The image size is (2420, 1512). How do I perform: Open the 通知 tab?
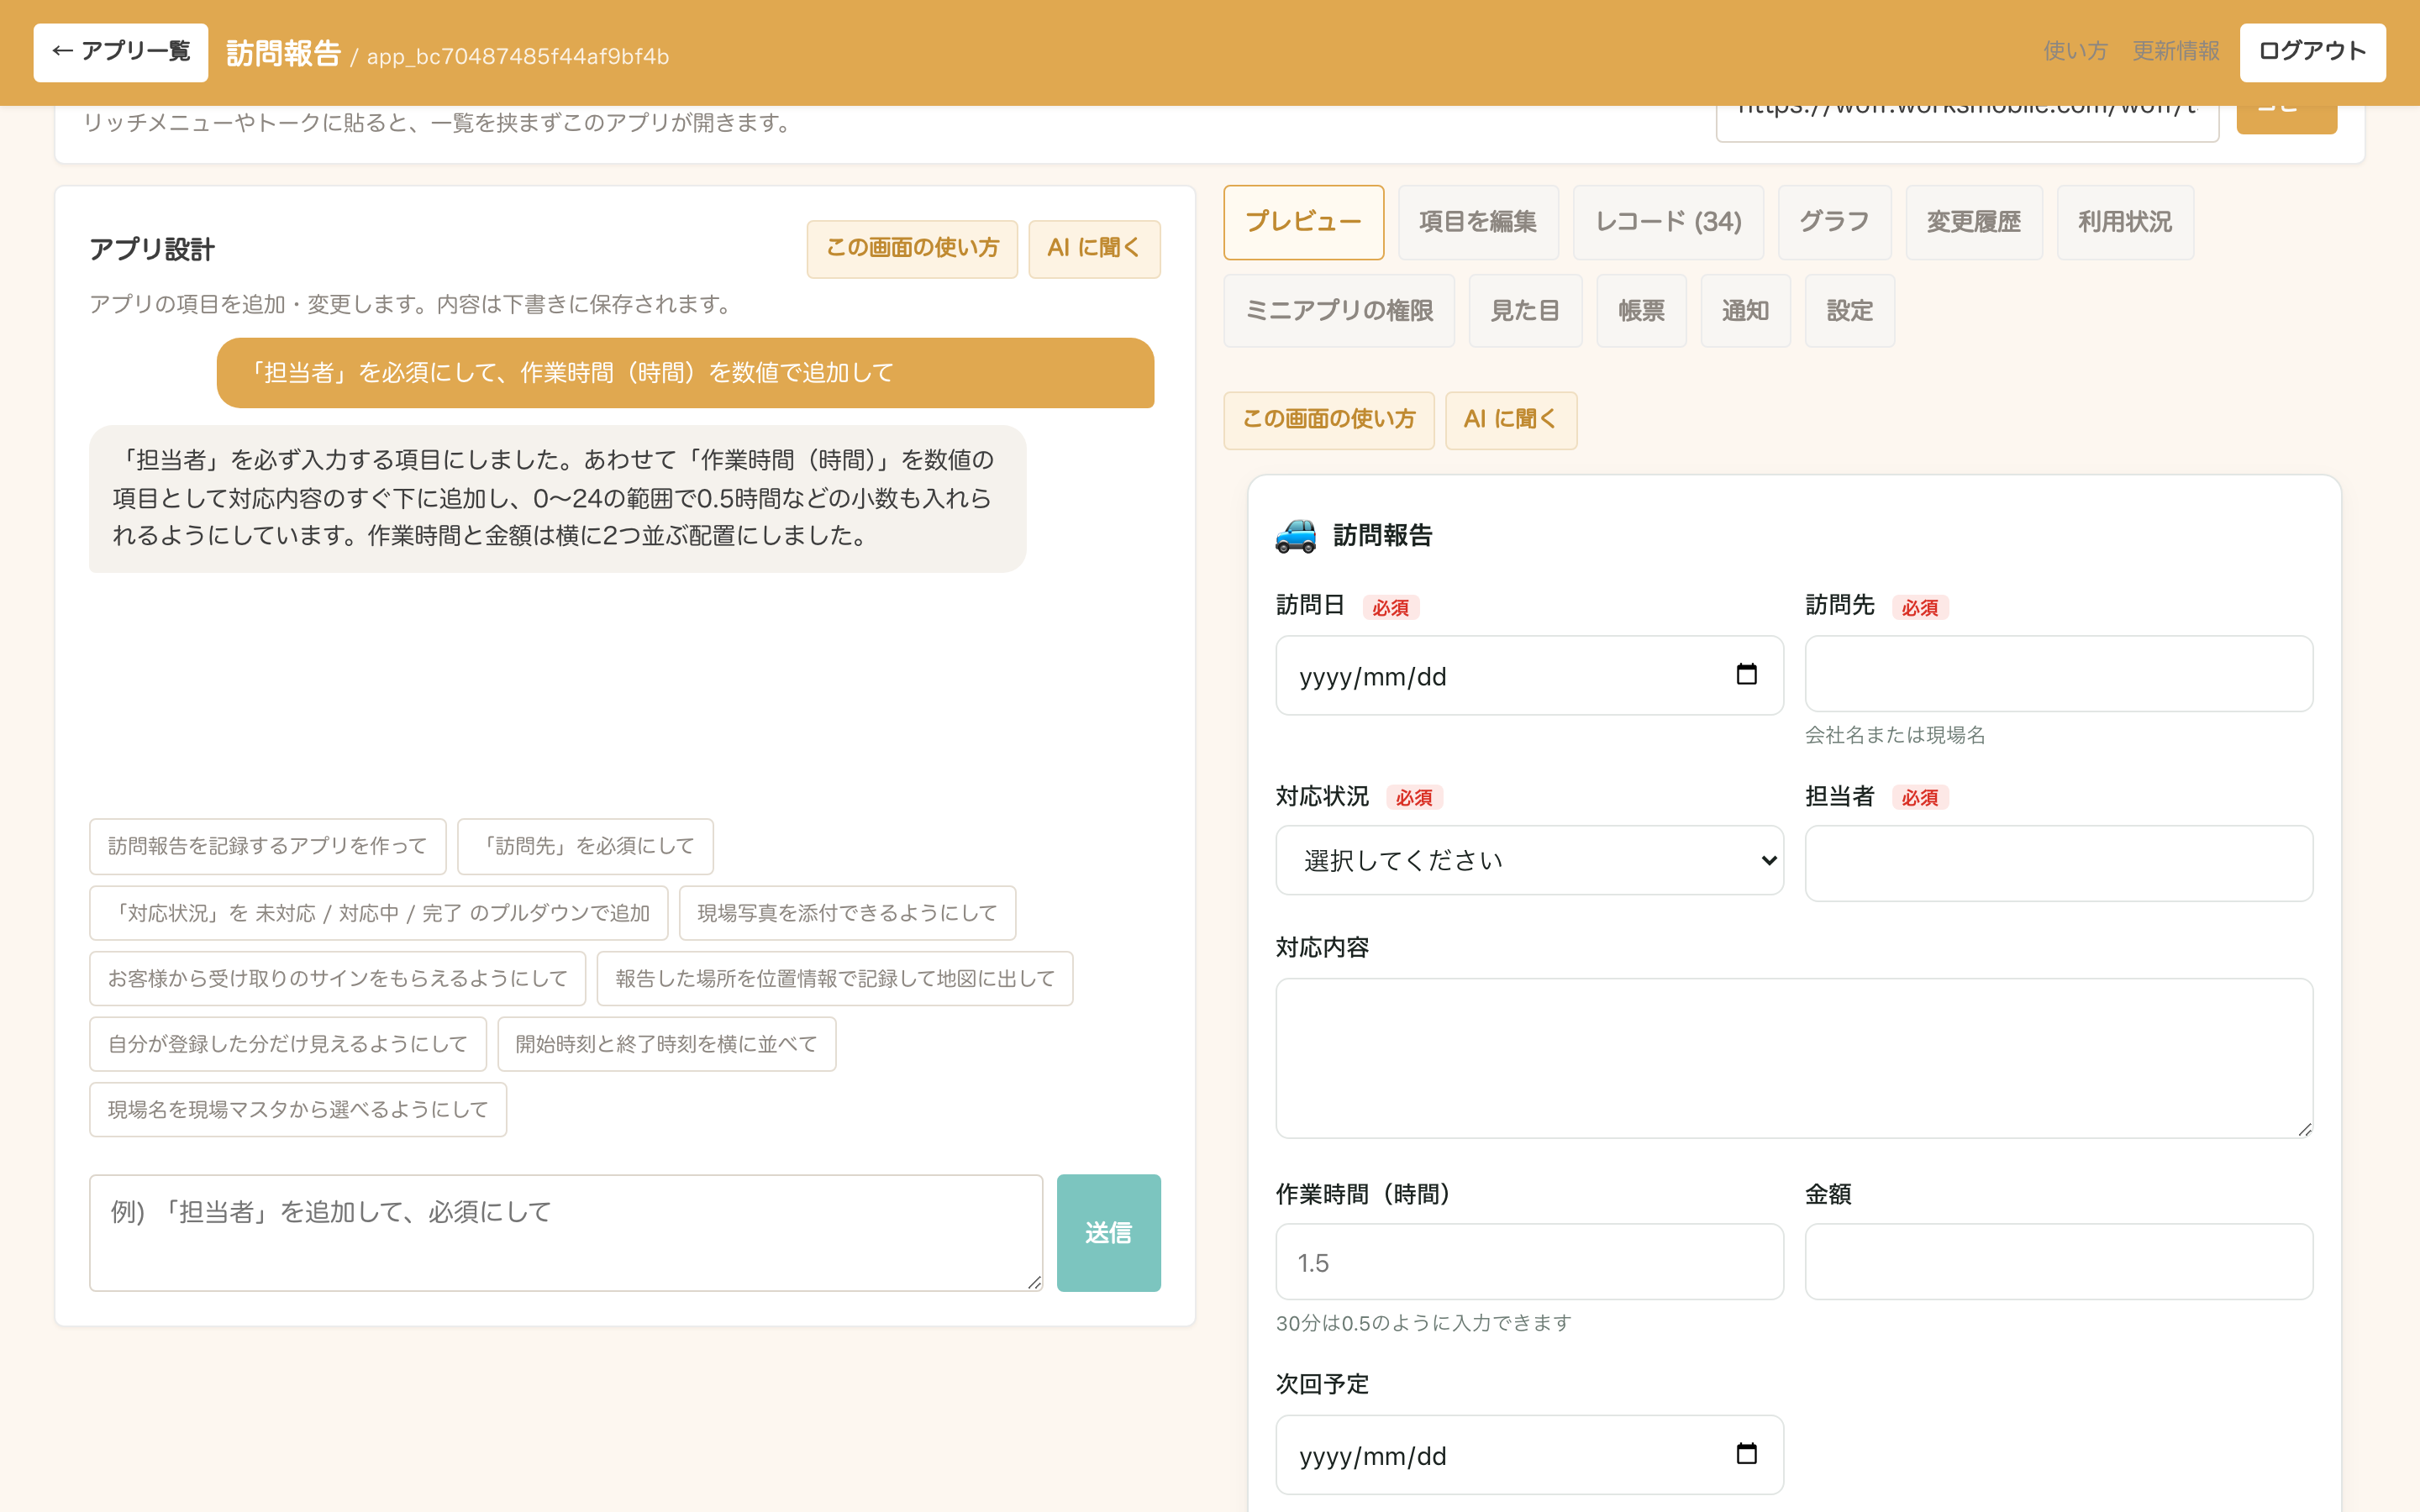[x=1745, y=311]
